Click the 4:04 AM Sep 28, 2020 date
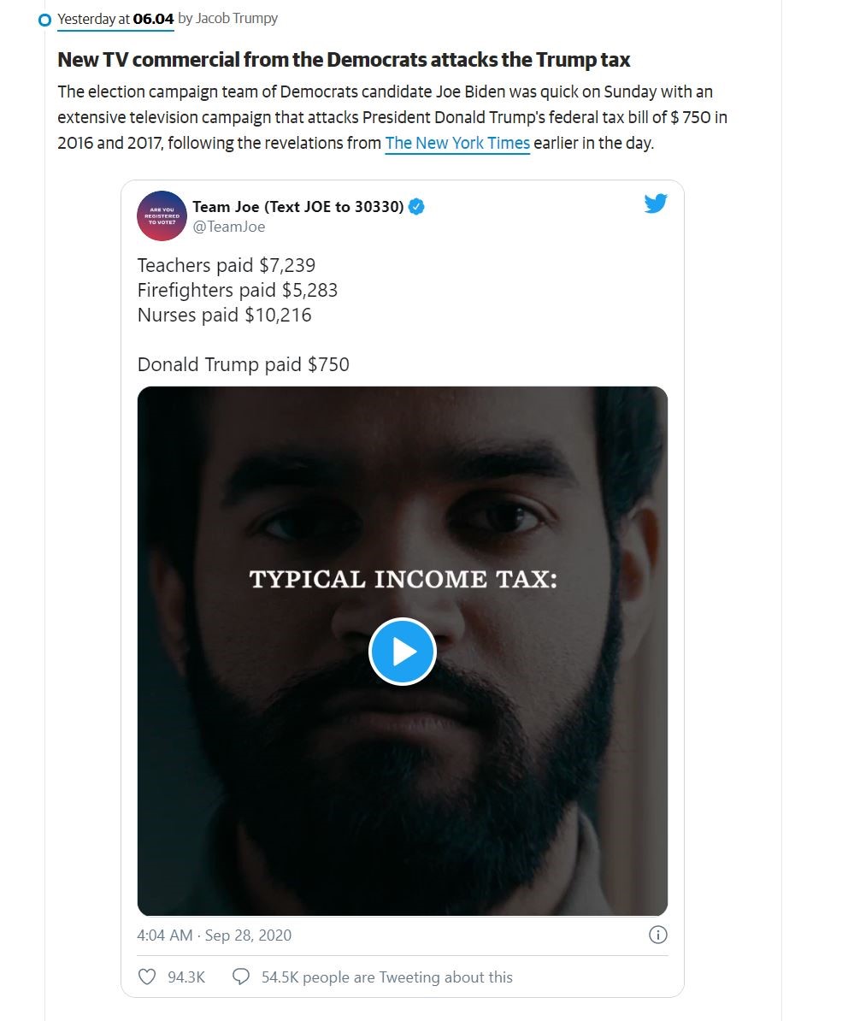Screen dimensions: 854x1021 tap(215, 935)
